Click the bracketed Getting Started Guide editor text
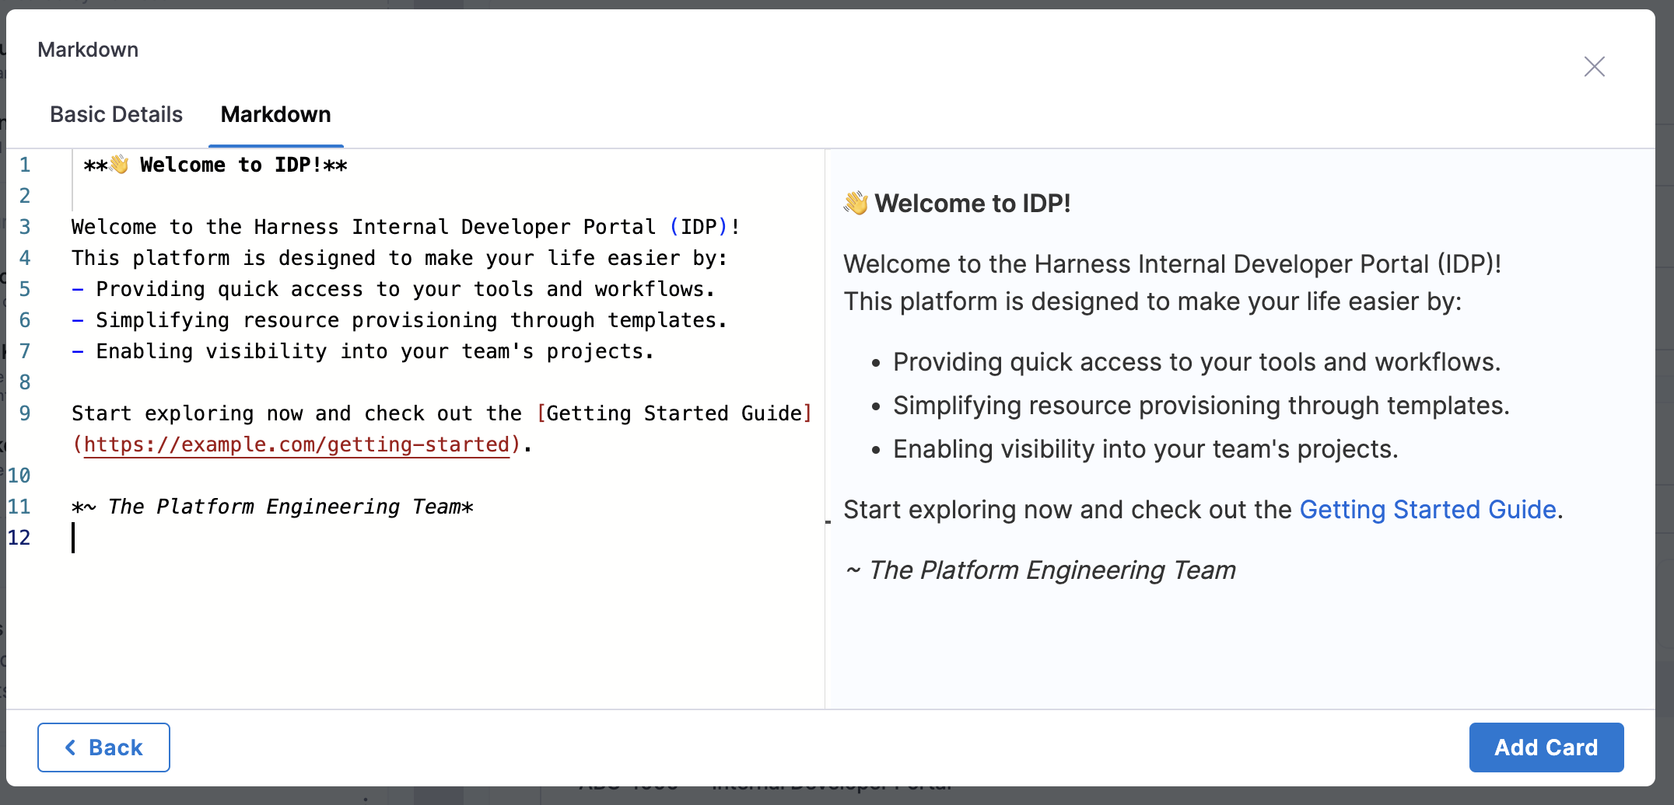This screenshot has width=1674, height=805. point(674,413)
